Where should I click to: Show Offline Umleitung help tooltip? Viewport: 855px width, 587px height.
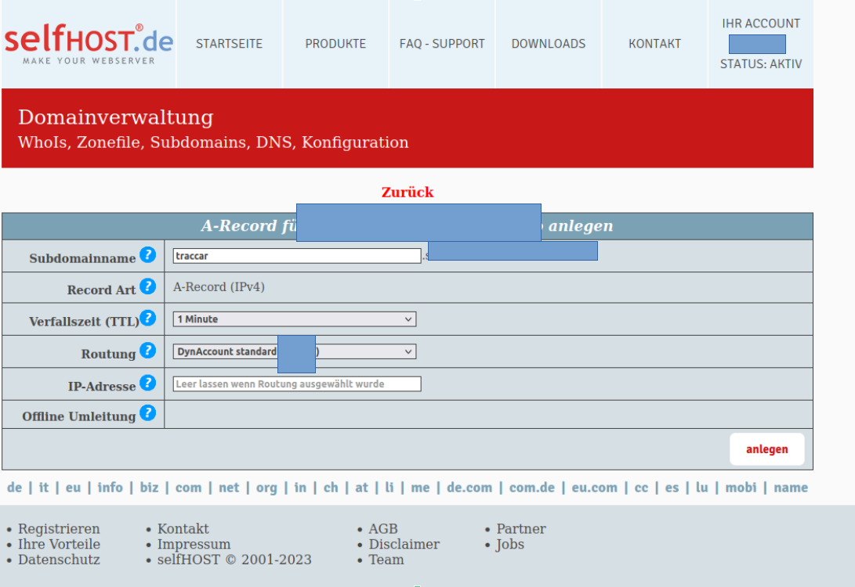[x=147, y=414]
